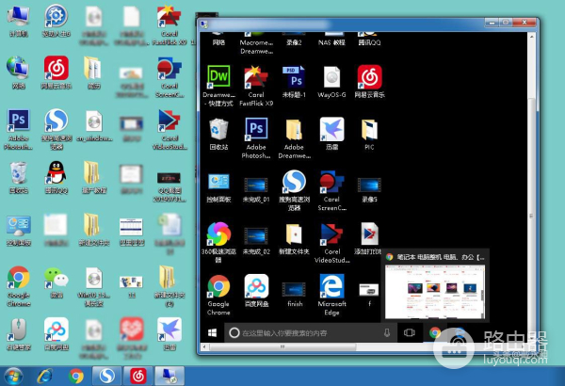Launch Internet Explorer from the host taskbar
Screen dimensions: 565x386
(x=44, y=375)
